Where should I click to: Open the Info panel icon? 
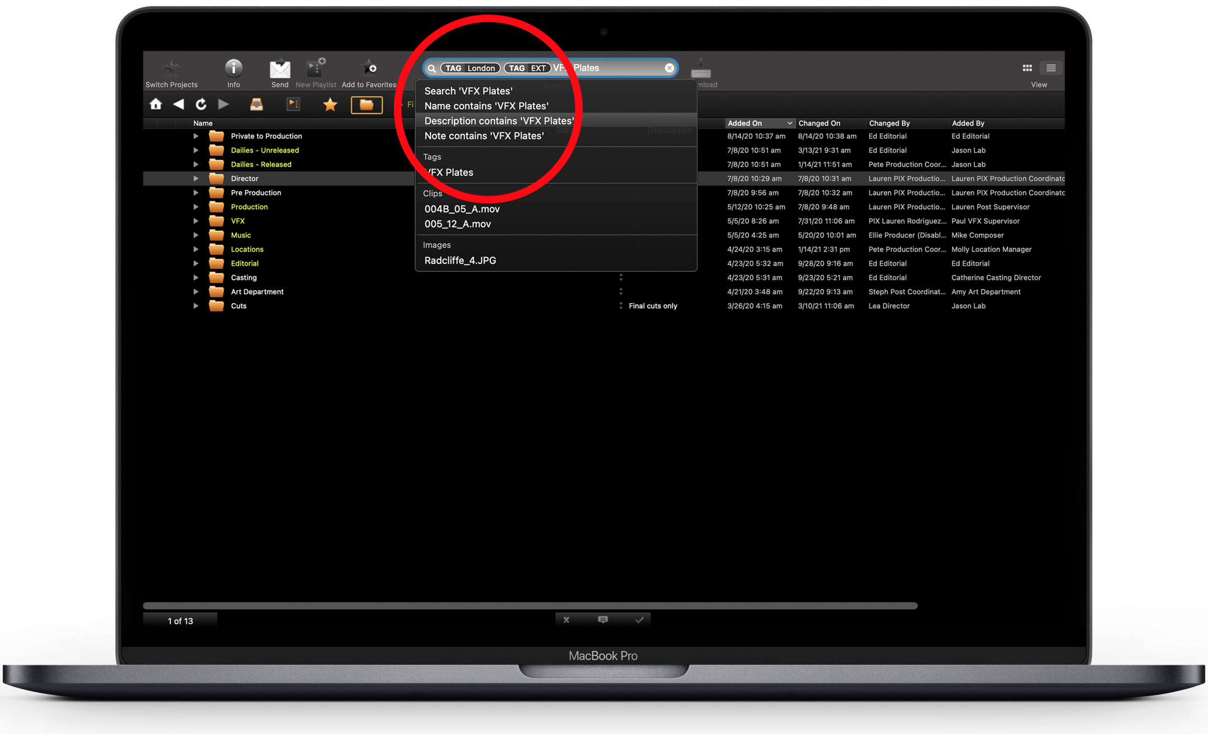point(234,68)
